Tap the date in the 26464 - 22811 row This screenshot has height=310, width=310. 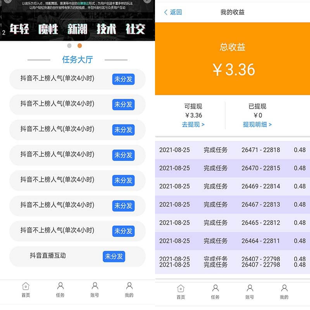[x=175, y=241]
